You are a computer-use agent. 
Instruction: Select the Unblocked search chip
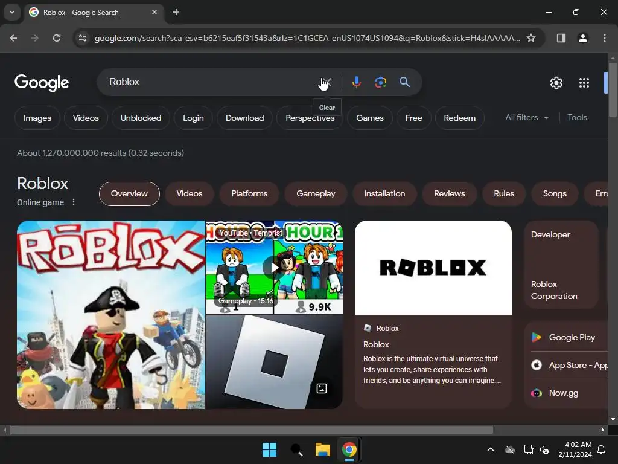(141, 118)
